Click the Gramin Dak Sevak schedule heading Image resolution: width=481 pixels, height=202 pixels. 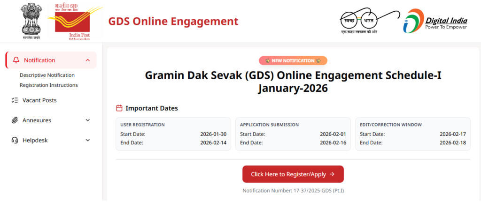point(293,82)
